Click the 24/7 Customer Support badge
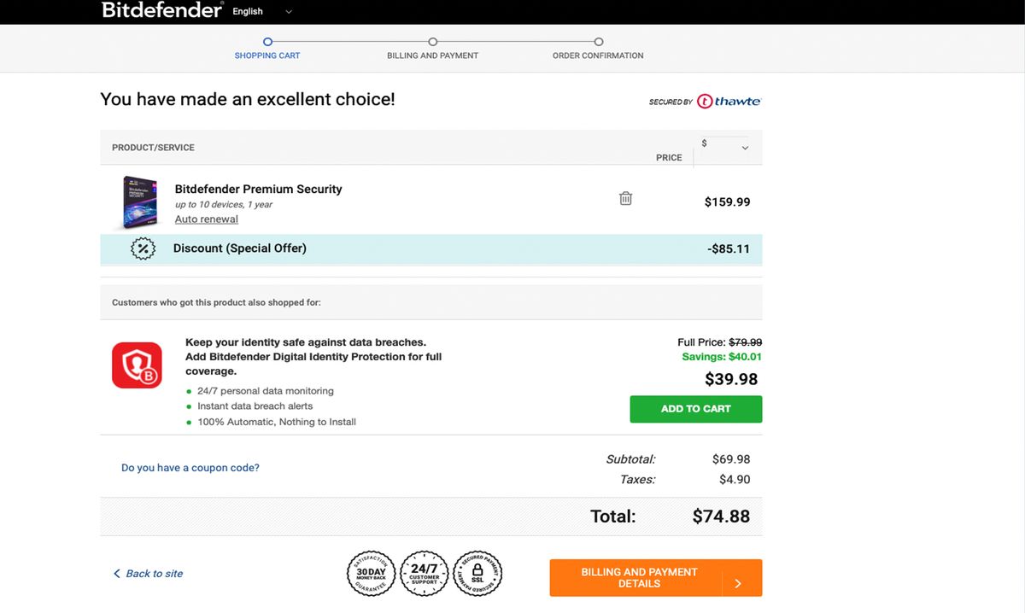Screen dimensions: 1025x613 (x=425, y=574)
